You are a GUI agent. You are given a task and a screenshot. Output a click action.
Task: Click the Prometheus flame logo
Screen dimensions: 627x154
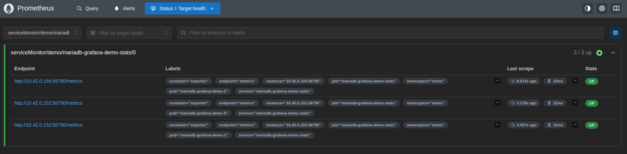9,8
